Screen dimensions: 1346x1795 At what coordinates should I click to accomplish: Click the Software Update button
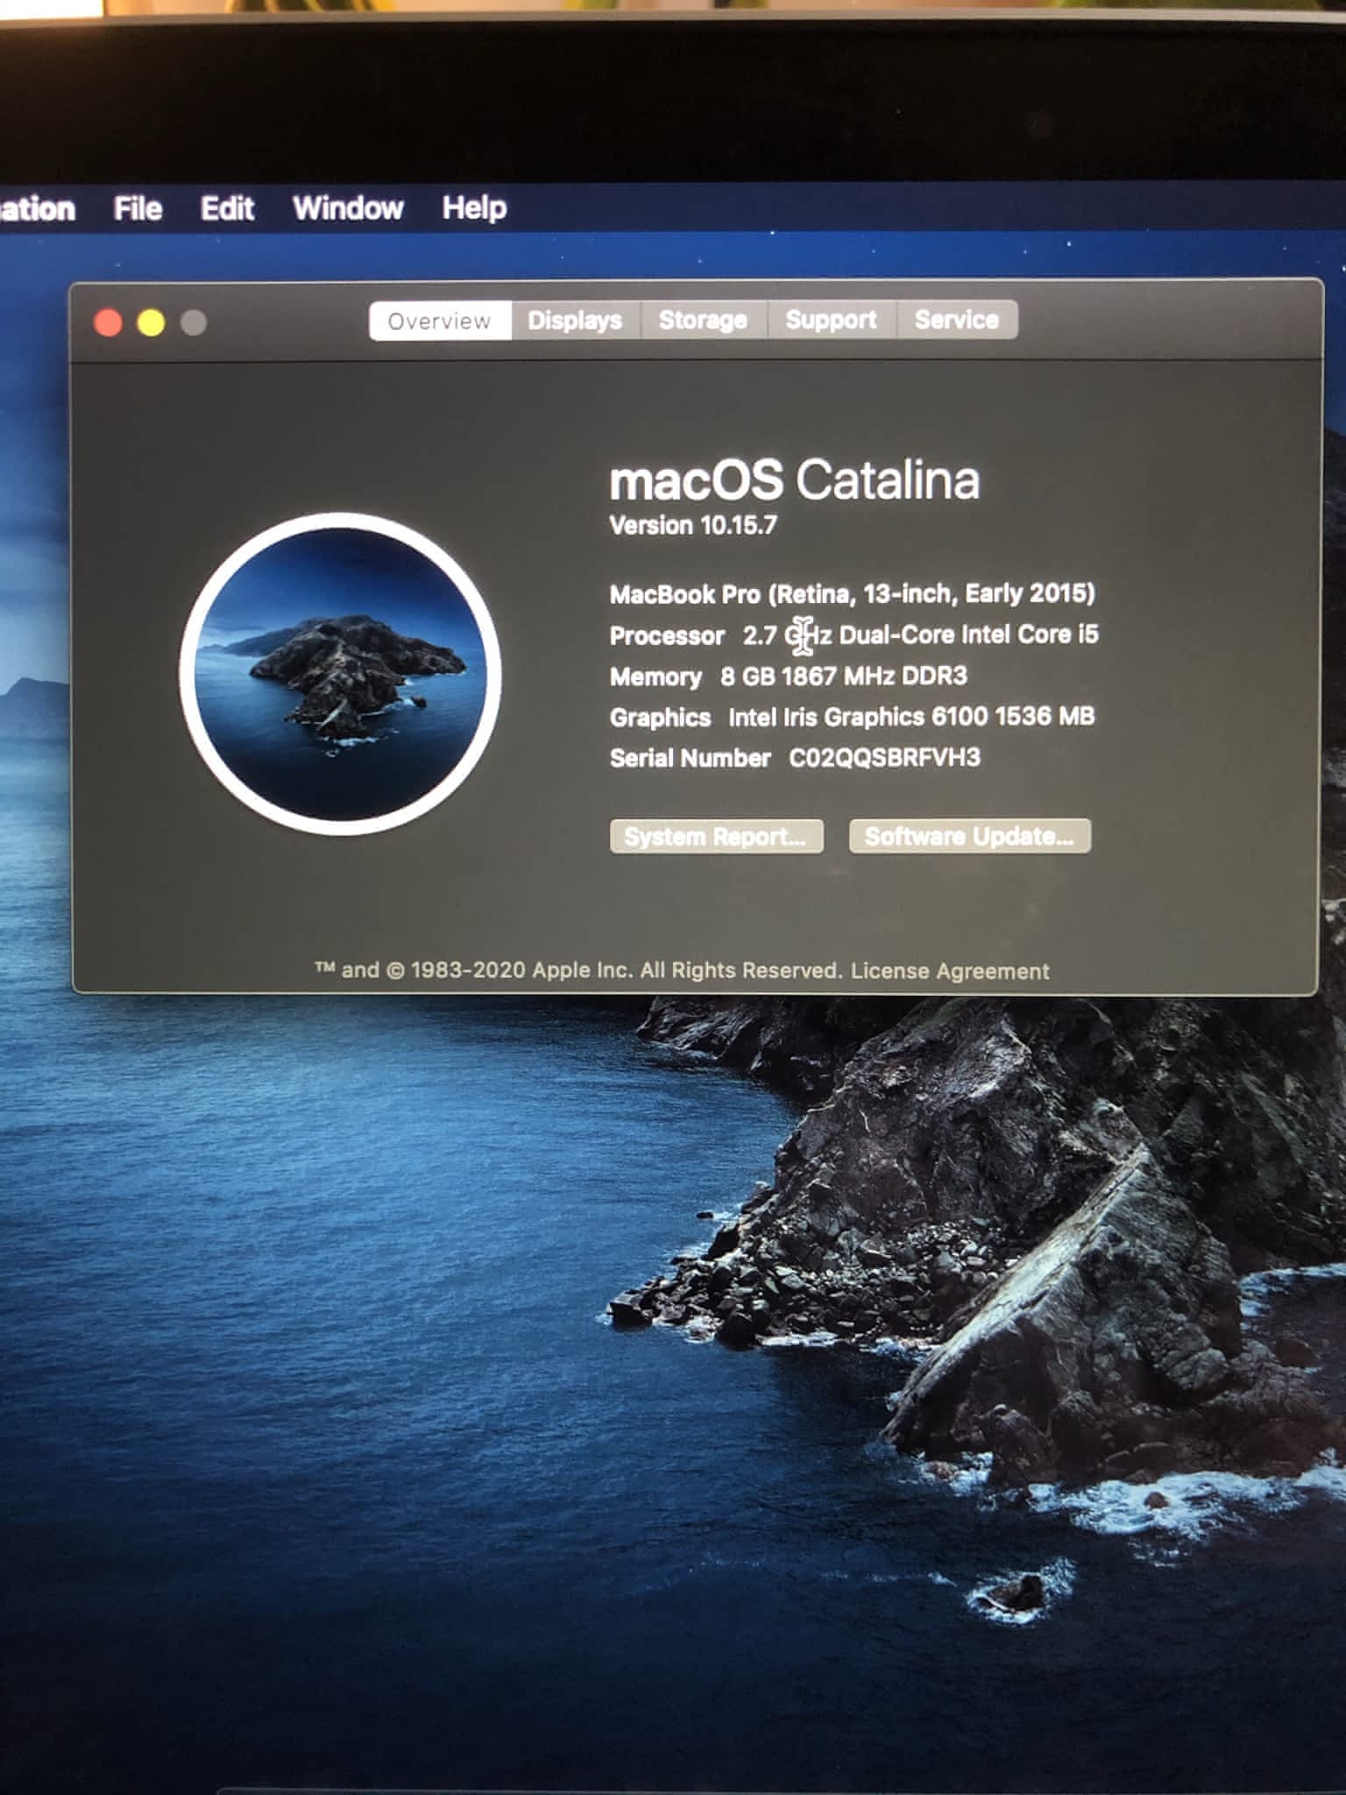click(x=969, y=836)
